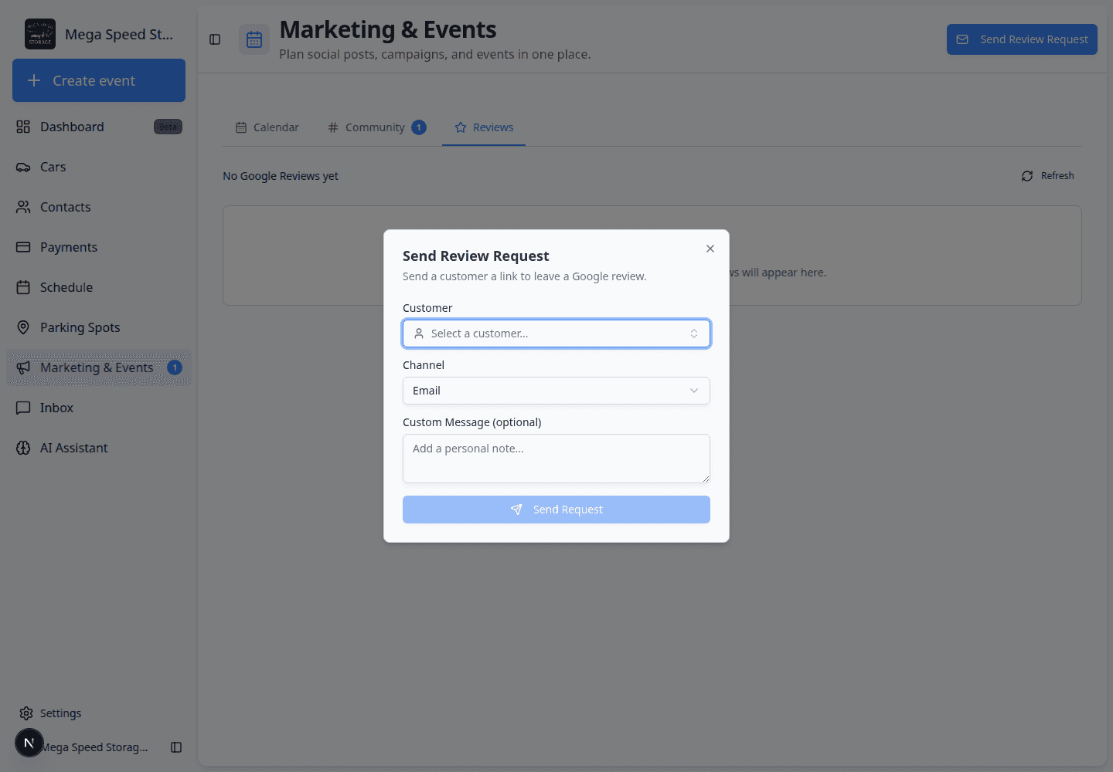
Task: Open the Dashboard page
Action: (99, 127)
